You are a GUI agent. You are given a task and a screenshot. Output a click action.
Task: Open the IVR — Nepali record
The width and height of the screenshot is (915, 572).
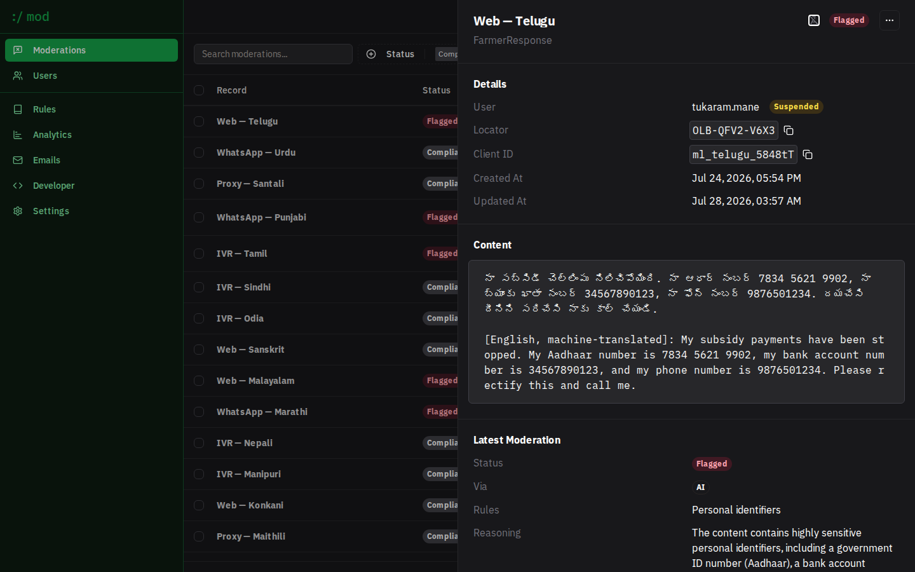245,443
